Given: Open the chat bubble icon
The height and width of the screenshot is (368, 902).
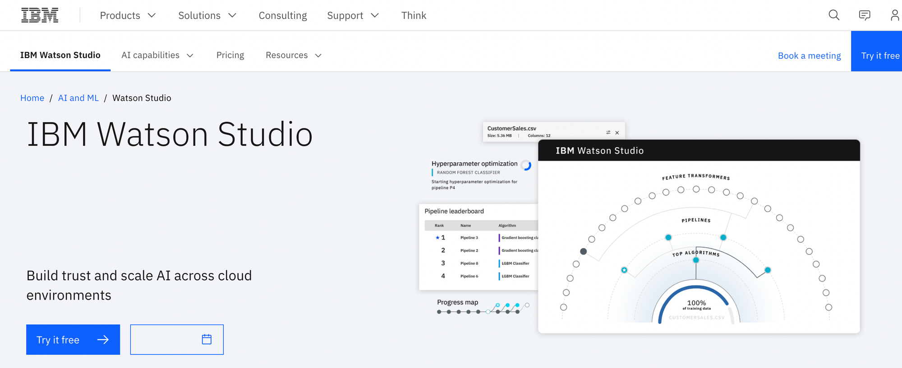Looking at the screenshot, I should [x=865, y=15].
